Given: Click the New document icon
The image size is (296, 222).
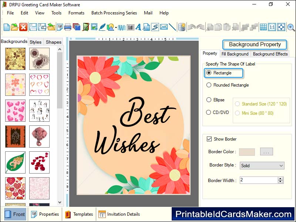Looking at the screenshot, I should (7, 27).
